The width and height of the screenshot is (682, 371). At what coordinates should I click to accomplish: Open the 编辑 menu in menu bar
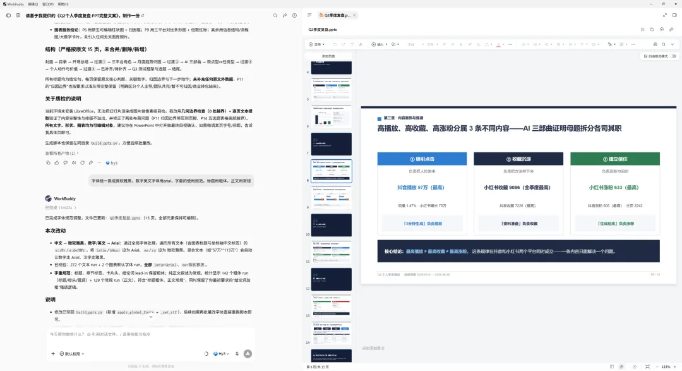tap(33, 4)
